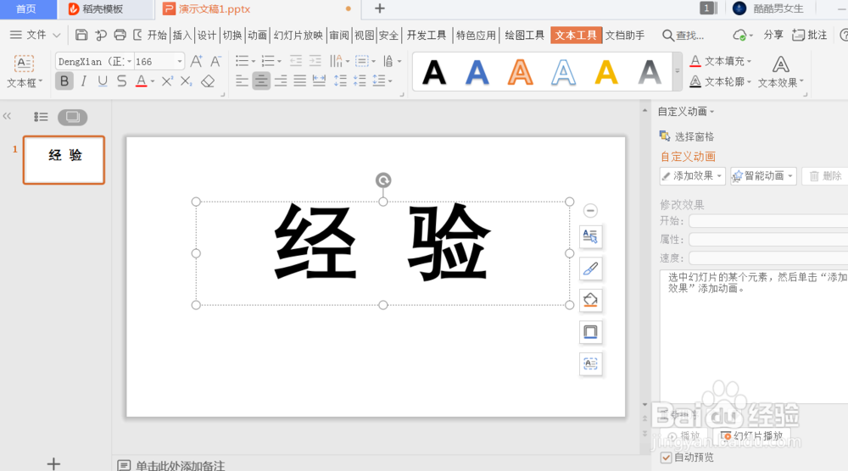
Task: Select blue text preset style
Action: pos(477,72)
